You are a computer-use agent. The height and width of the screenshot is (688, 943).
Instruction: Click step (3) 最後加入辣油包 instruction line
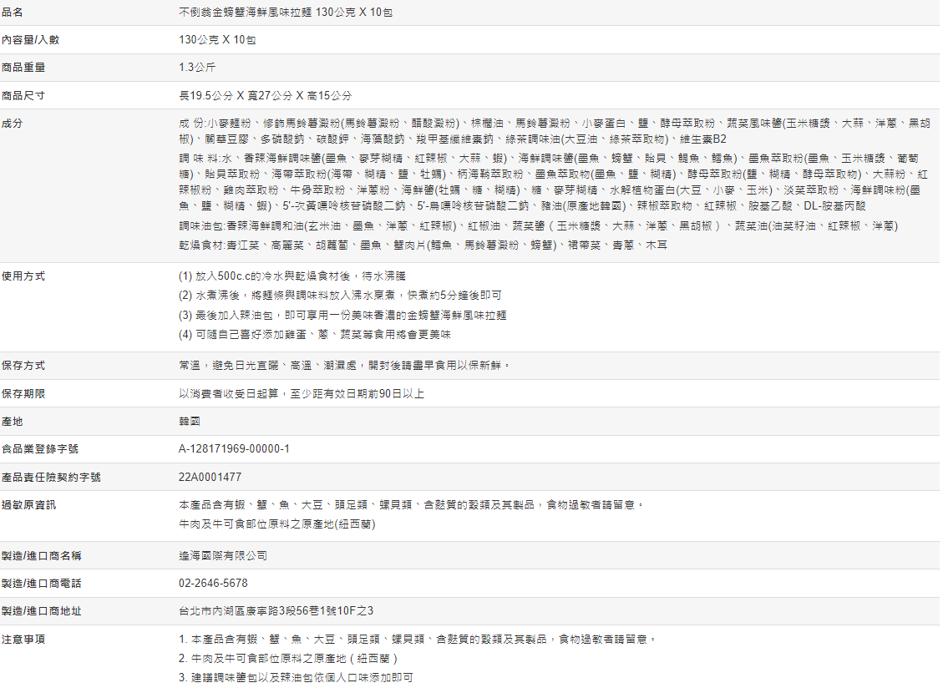[342, 316]
